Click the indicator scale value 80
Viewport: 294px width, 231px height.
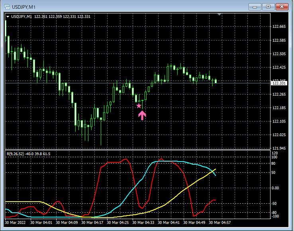(273, 164)
